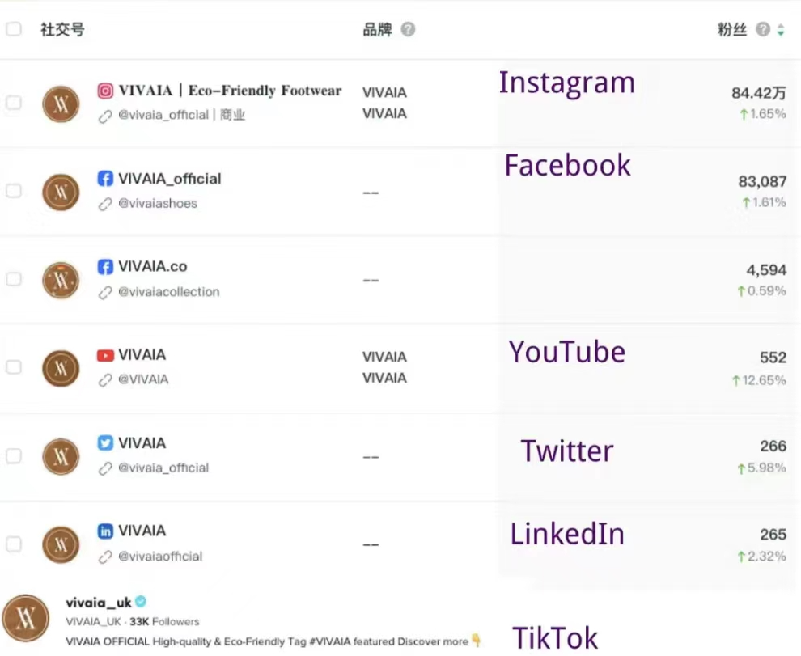Click the Twitter bird icon

pos(105,443)
